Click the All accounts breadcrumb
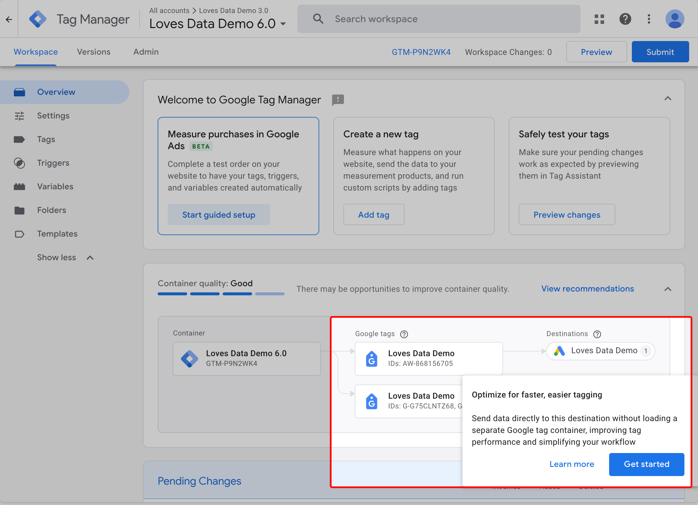 169,10
